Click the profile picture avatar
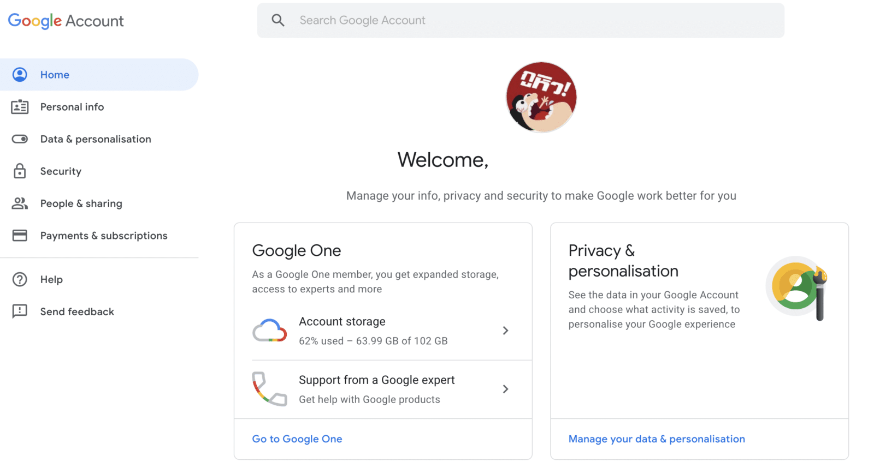Screen dimensions: 874x468 pos(541,97)
